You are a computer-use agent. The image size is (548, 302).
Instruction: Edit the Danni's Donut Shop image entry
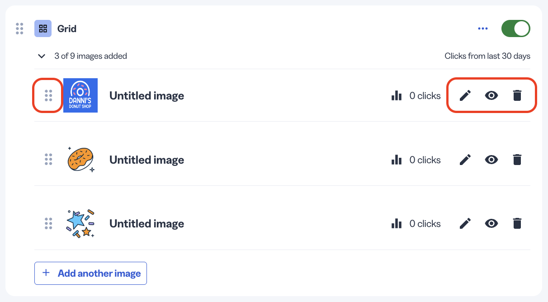465,95
